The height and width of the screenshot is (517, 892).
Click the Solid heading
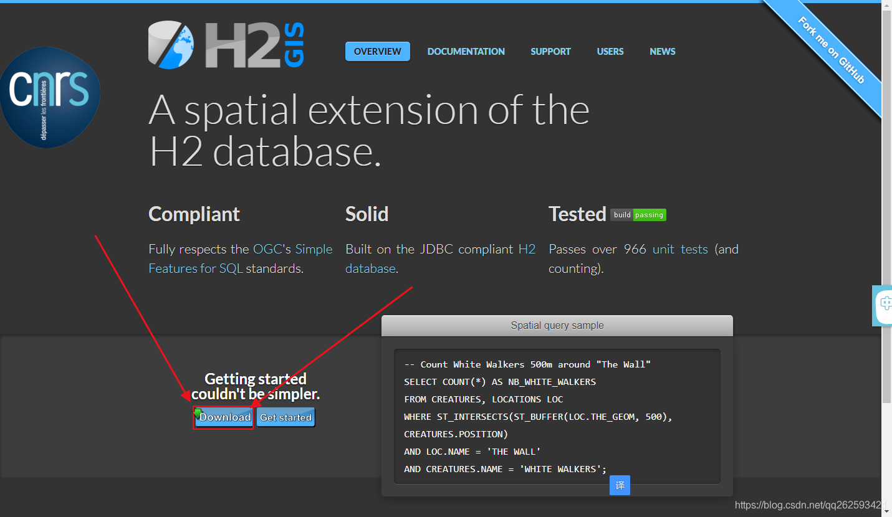tap(367, 214)
